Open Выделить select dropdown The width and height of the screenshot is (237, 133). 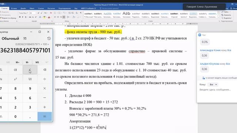[227, 18]
